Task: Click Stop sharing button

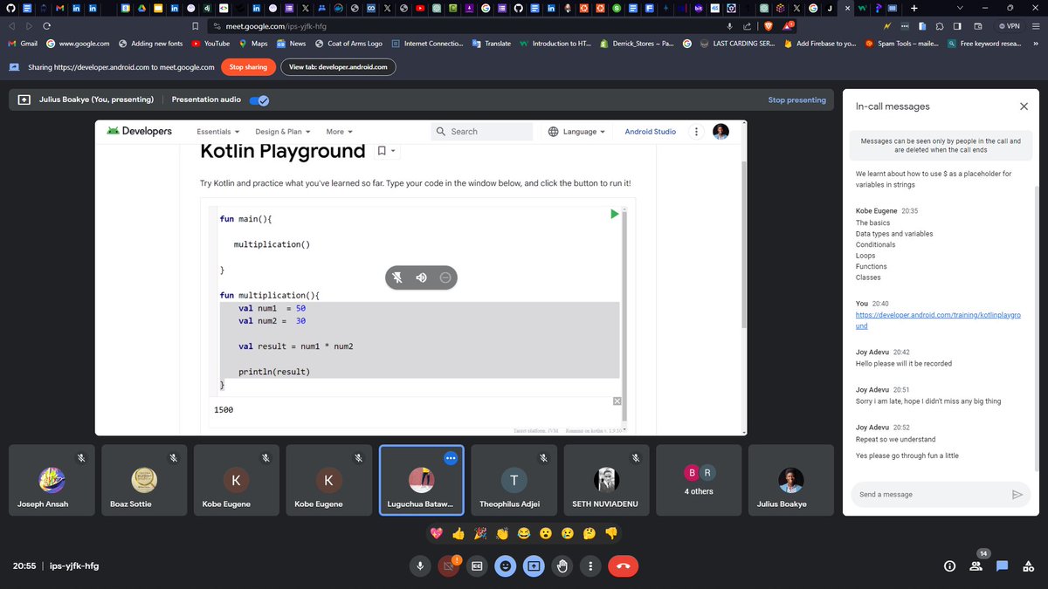Action: click(x=248, y=67)
